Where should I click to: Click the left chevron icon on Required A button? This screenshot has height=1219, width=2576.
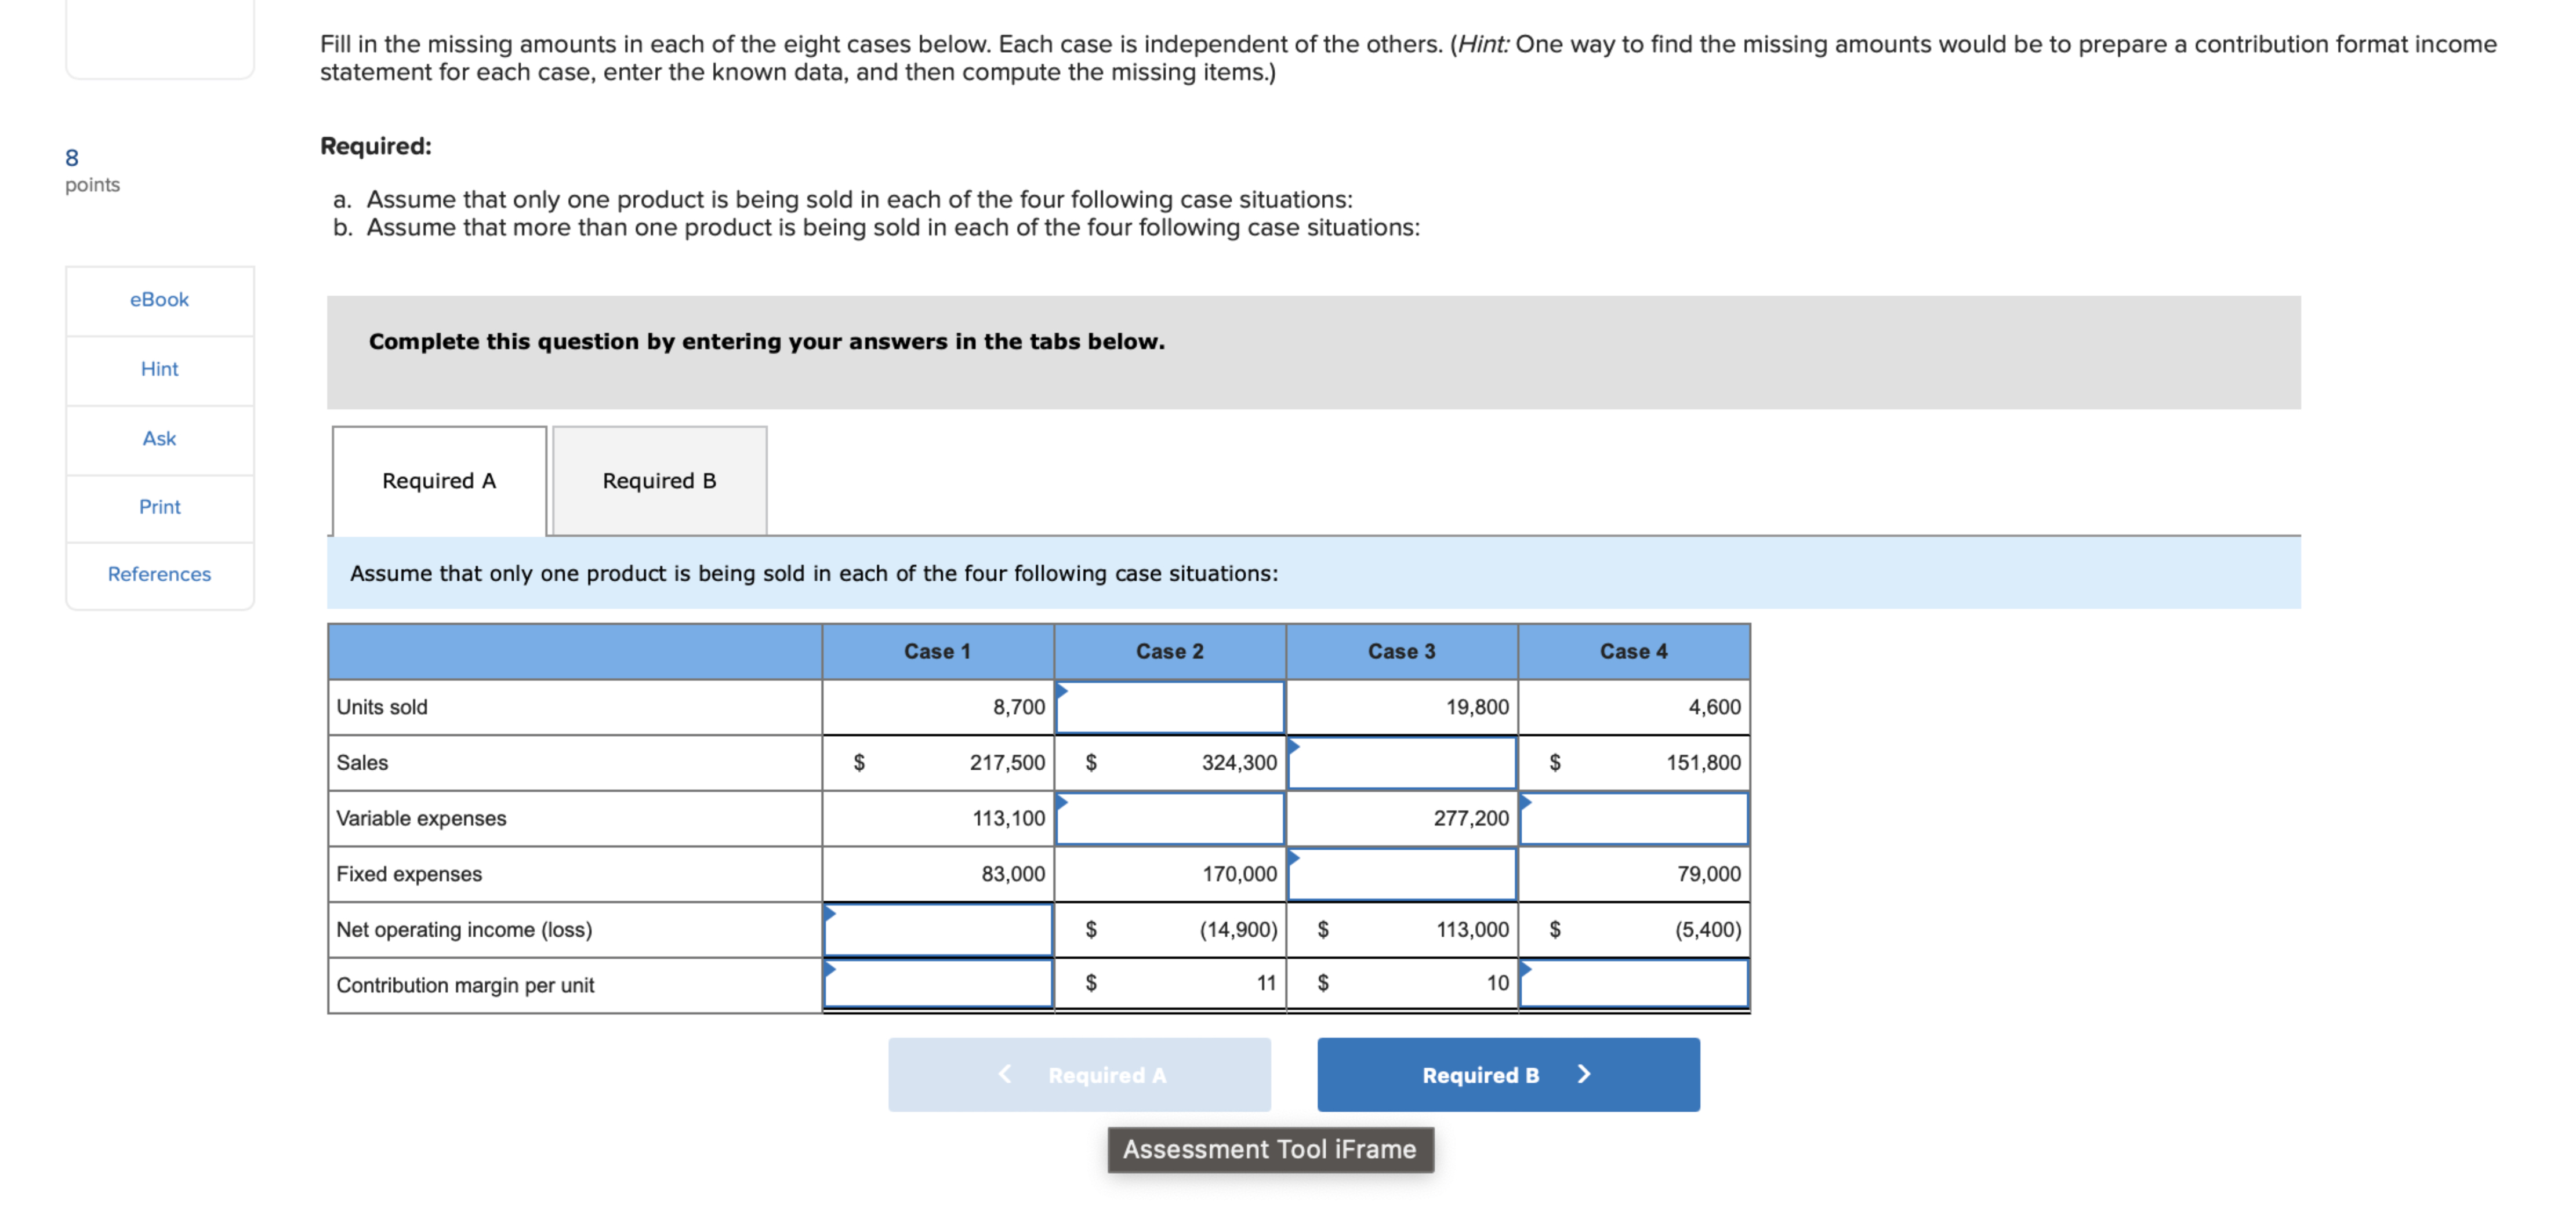[x=1004, y=1075]
